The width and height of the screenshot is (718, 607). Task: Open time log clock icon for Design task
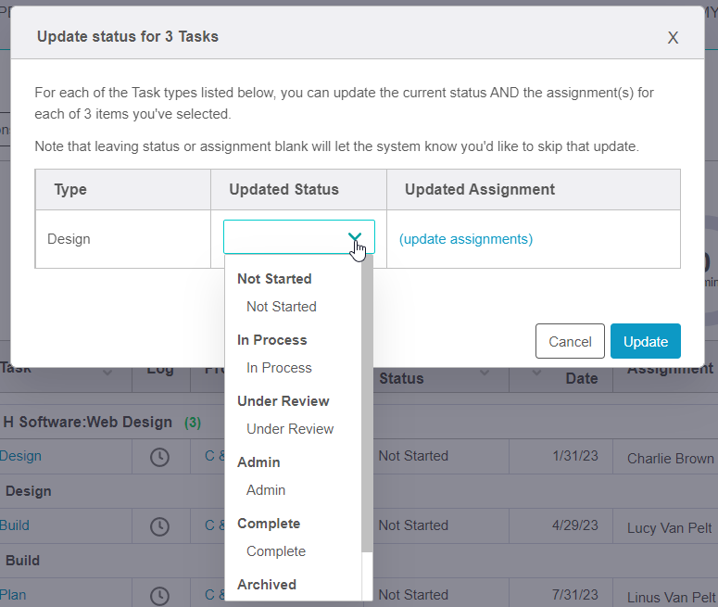point(159,457)
